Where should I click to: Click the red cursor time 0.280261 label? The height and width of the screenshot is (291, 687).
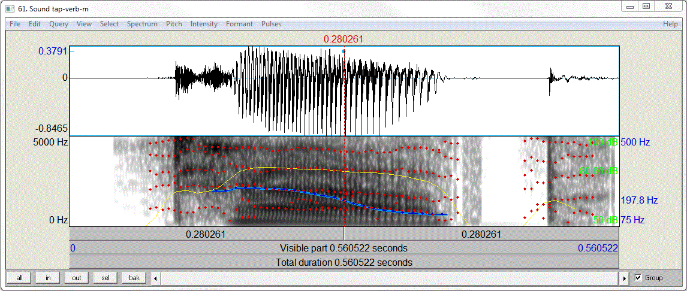point(343,40)
